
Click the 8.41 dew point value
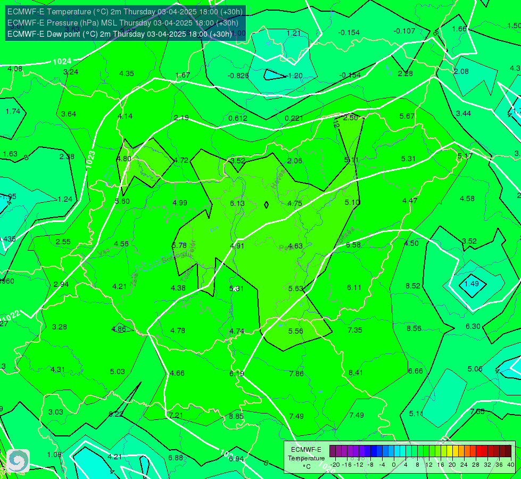pos(356,373)
